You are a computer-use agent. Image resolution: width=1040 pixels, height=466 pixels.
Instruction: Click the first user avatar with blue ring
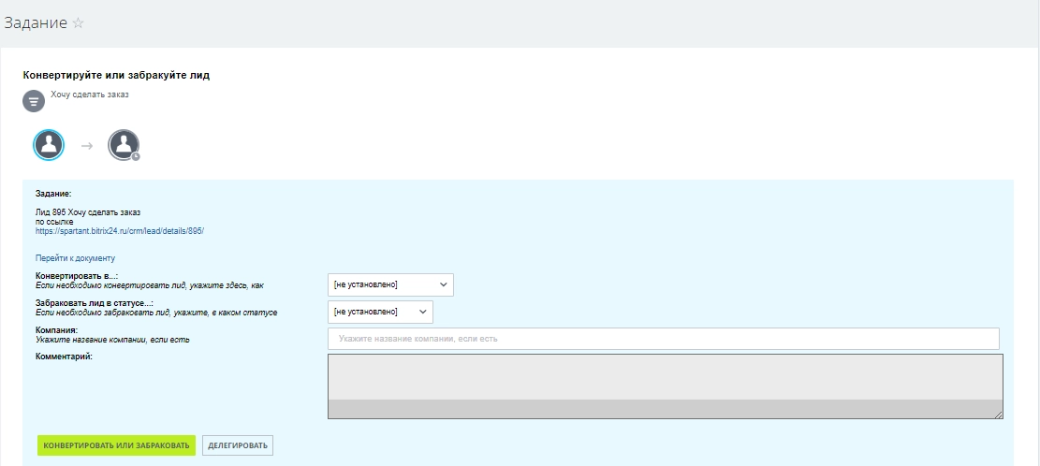(x=49, y=144)
